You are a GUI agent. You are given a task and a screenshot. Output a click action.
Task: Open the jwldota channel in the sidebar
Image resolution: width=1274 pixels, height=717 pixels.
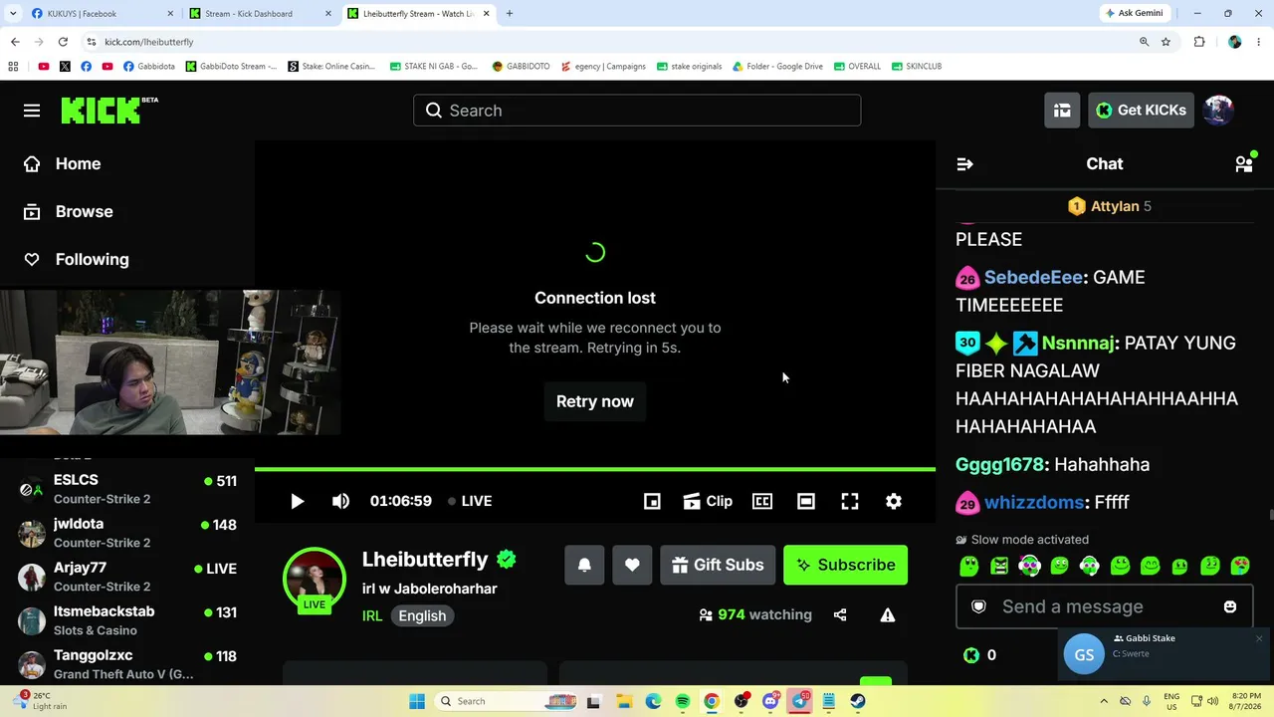[x=127, y=533]
